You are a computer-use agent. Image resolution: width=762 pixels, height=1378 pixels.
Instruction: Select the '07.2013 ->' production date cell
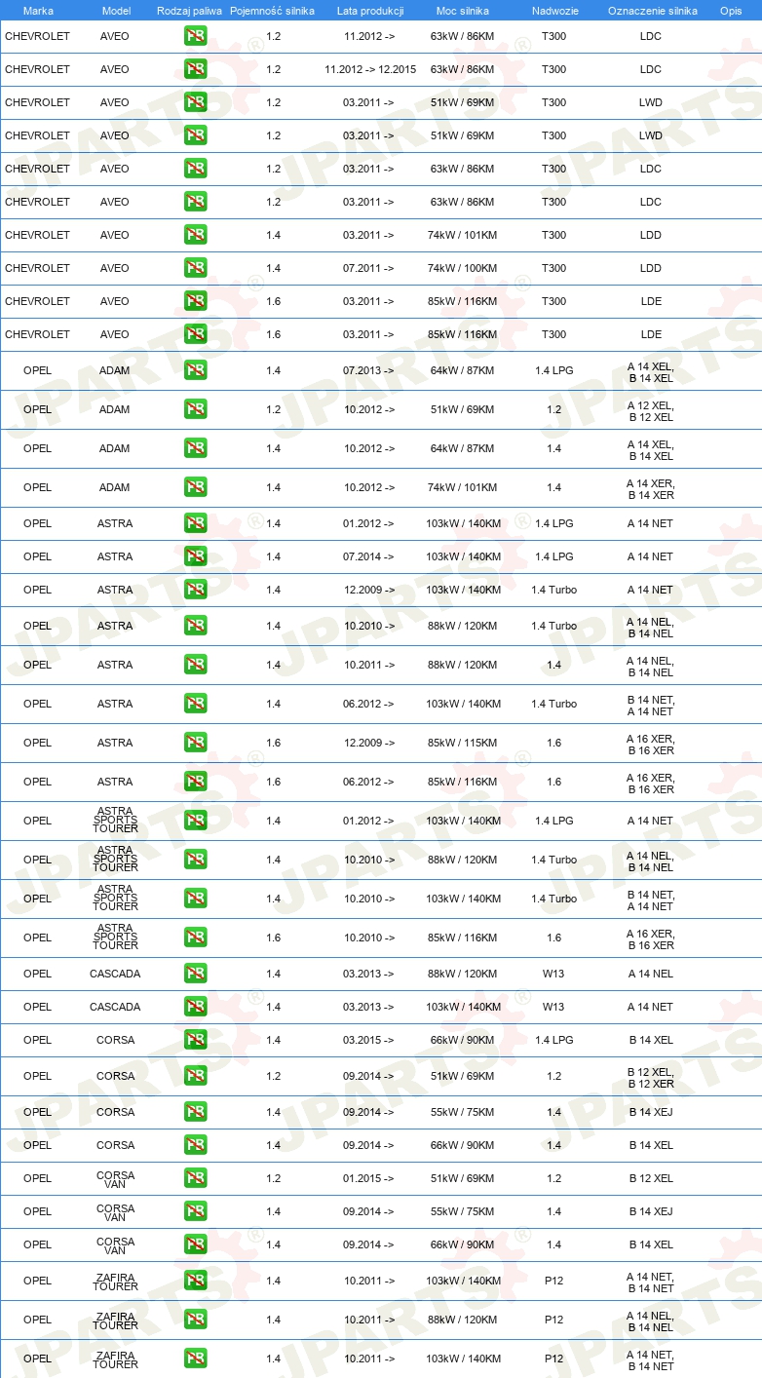[369, 370]
